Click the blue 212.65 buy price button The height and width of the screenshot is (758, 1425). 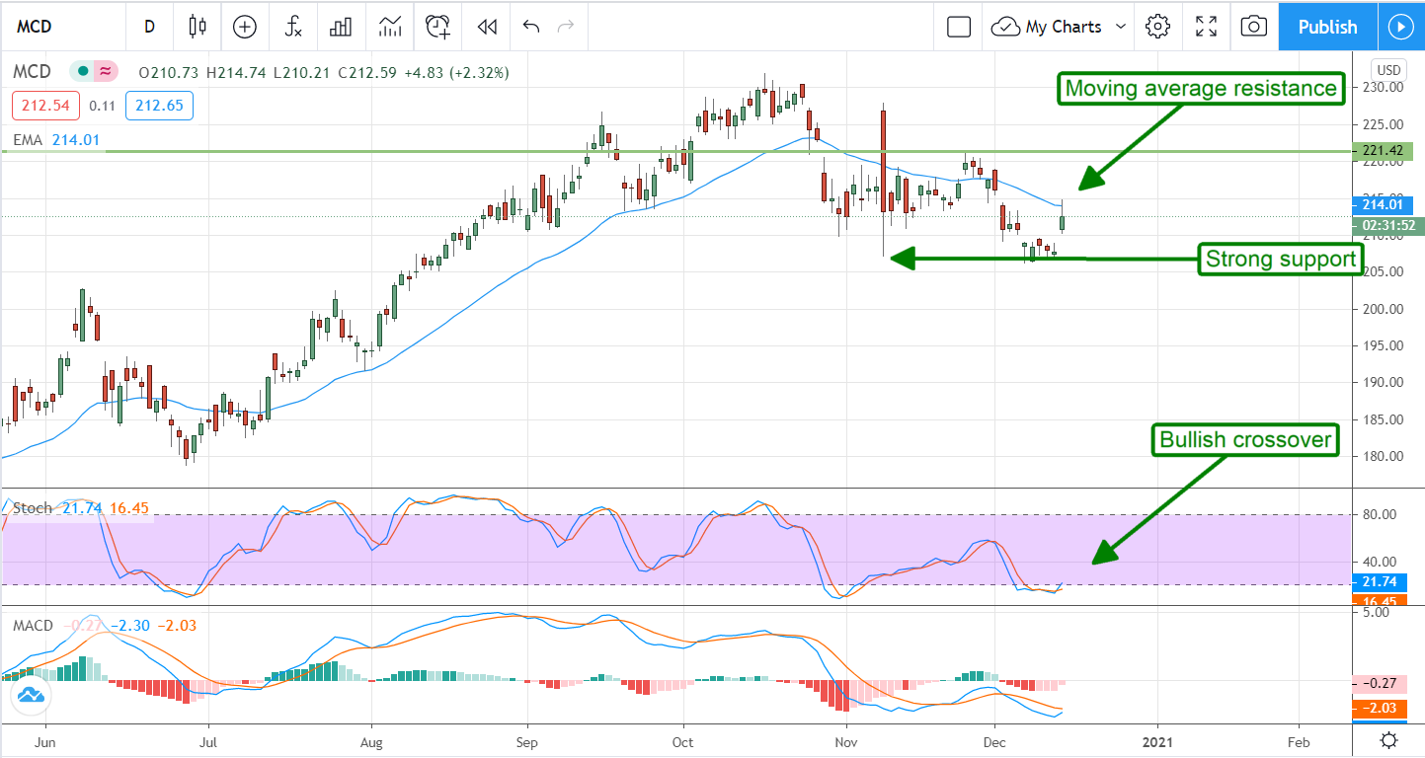click(159, 105)
